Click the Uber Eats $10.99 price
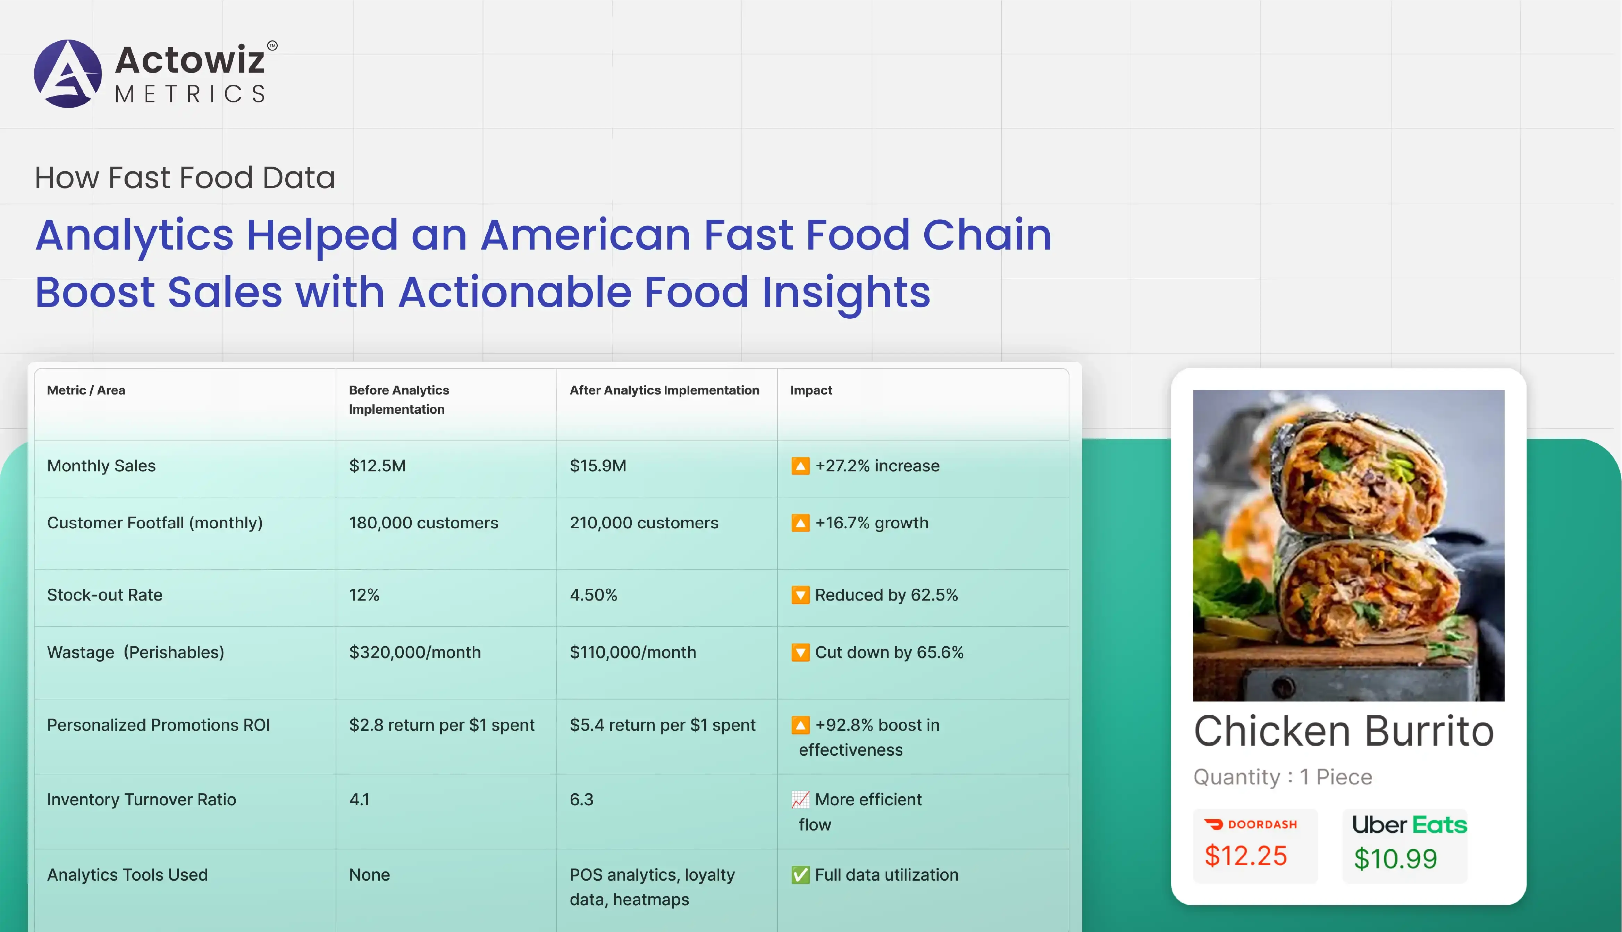Viewport: 1622px width, 932px height. click(1395, 859)
